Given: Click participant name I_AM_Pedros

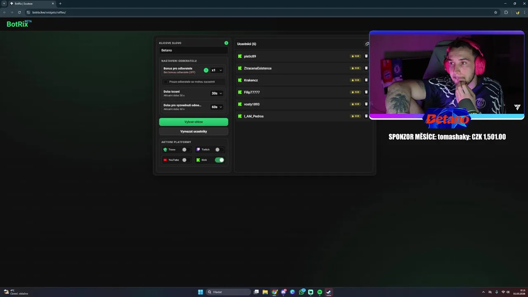Looking at the screenshot, I should coord(254,116).
